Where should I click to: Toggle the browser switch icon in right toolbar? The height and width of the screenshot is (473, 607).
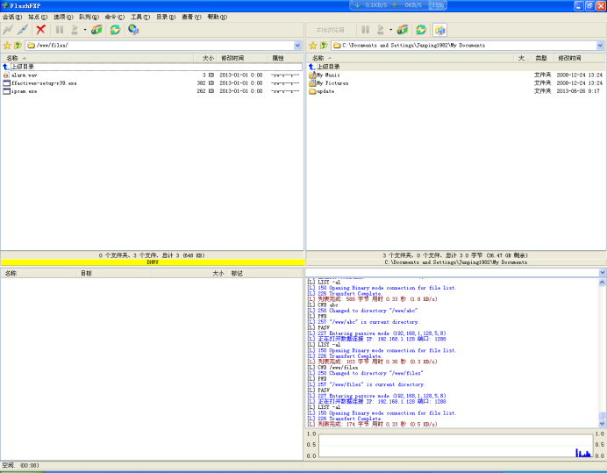click(439, 30)
